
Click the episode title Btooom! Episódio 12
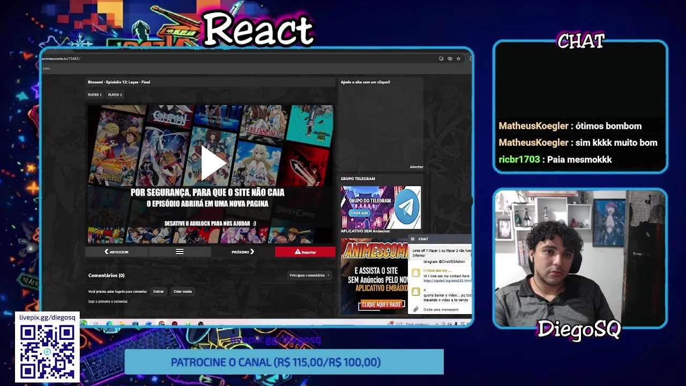click(119, 82)
